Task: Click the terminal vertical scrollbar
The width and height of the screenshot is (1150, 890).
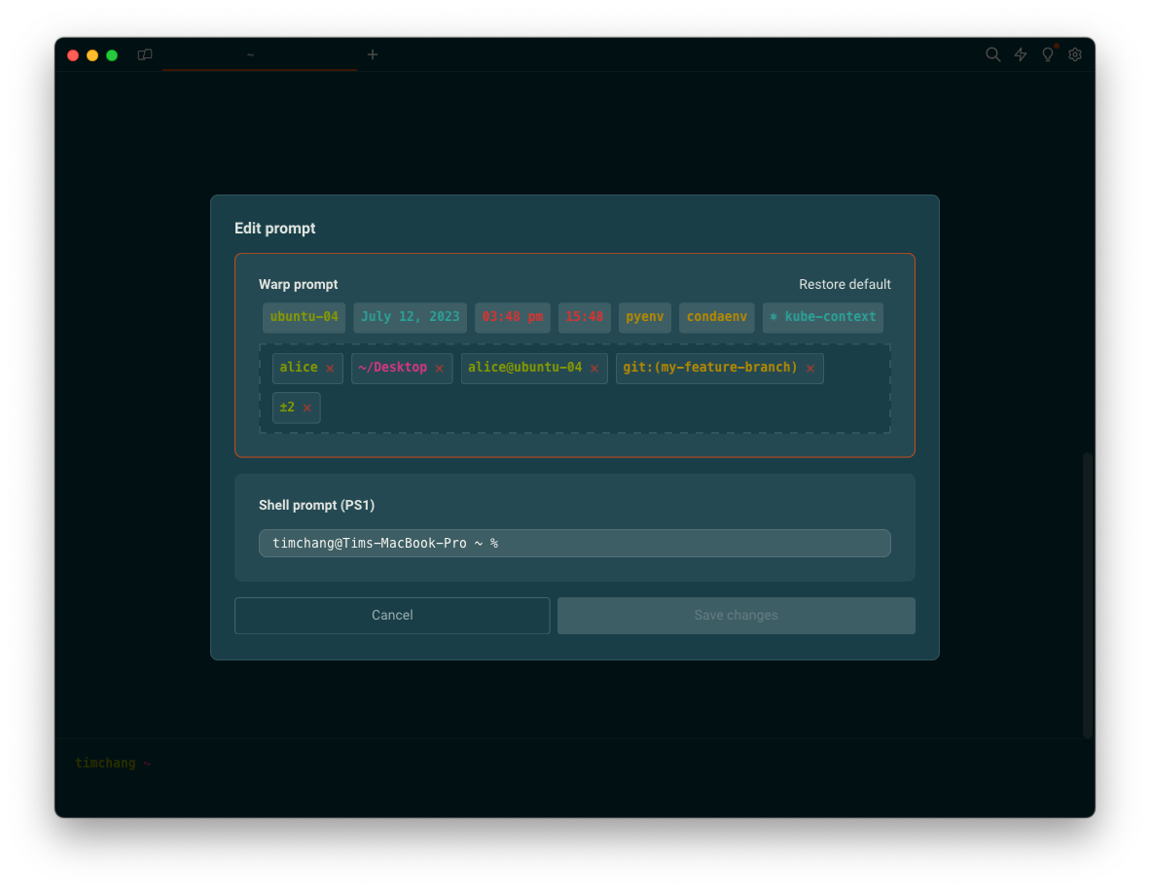Action: point(1088,594)
